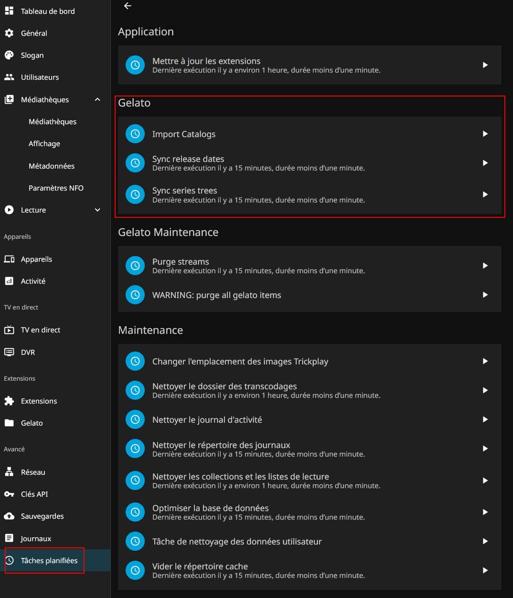Open the Clés API key icon
513x598 pixels.
pyautogui.click(x=9, y=494)
